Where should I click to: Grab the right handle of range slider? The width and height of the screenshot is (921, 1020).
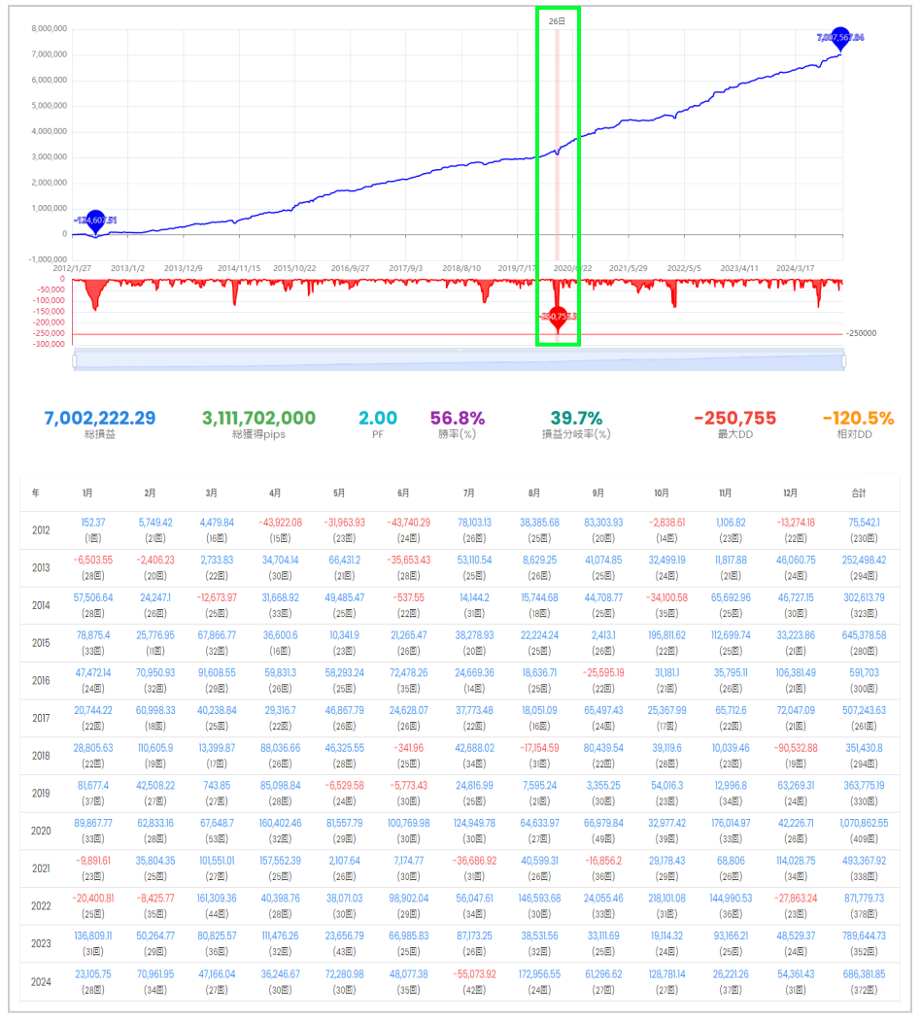842,361
